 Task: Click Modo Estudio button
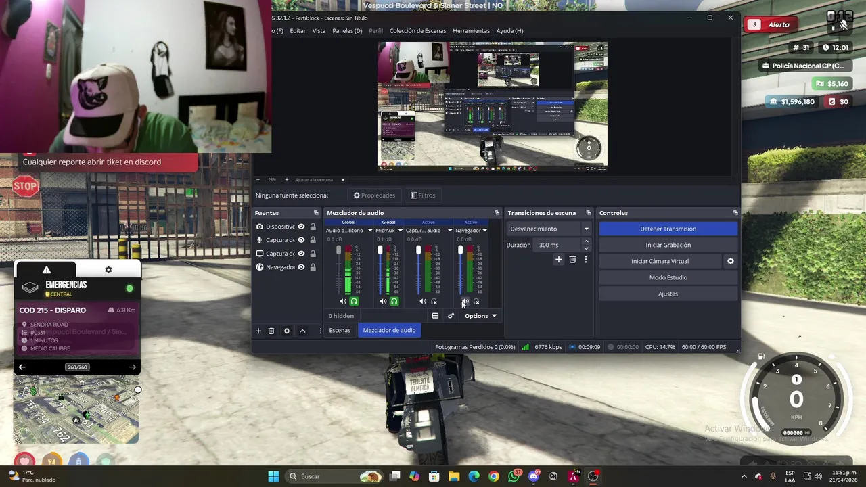coord(668,277)
